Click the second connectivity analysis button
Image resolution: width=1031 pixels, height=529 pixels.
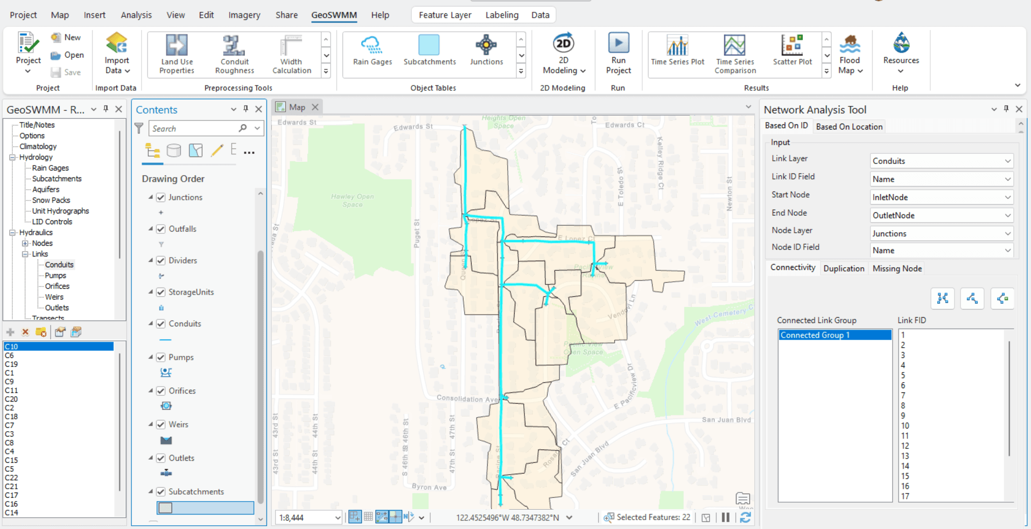tap(972, 298)
